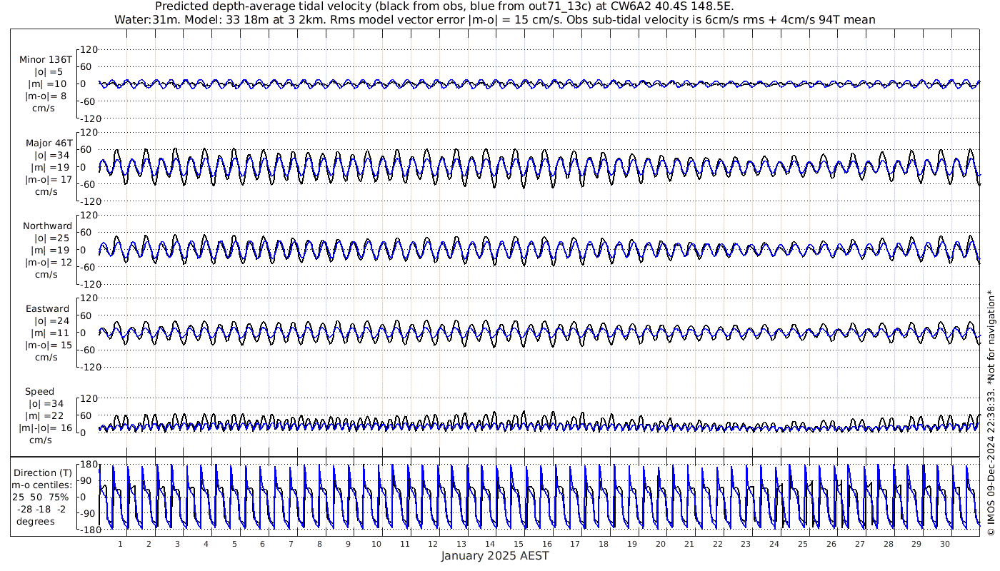1000x571 pixels.
Task: Click the "January 2025 AEST" axis label
Action: pos(495,556)
